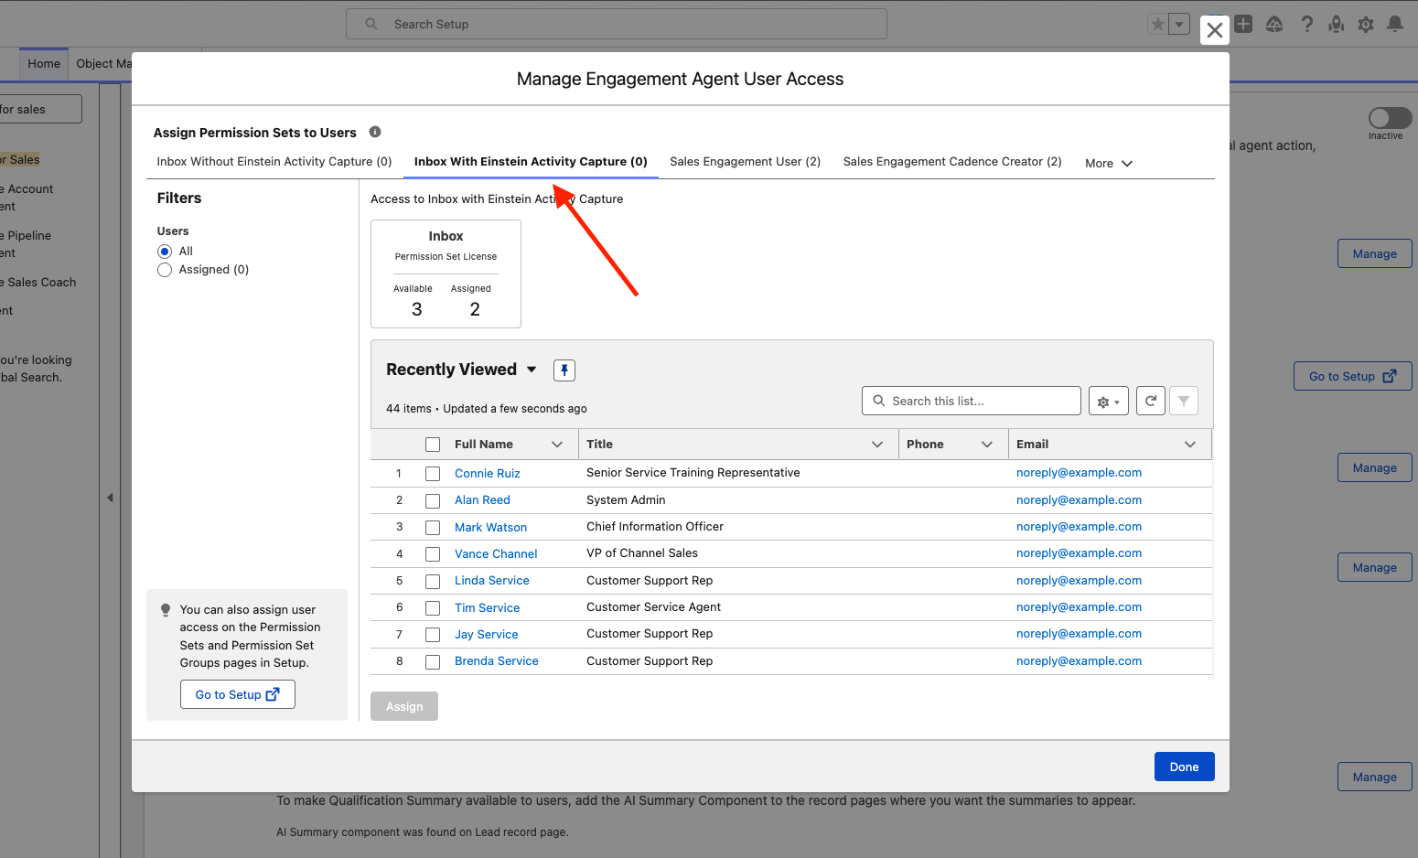Open the notifications bell
1418x858 pixels.
pyautogui.click(x=1395, y=25)
